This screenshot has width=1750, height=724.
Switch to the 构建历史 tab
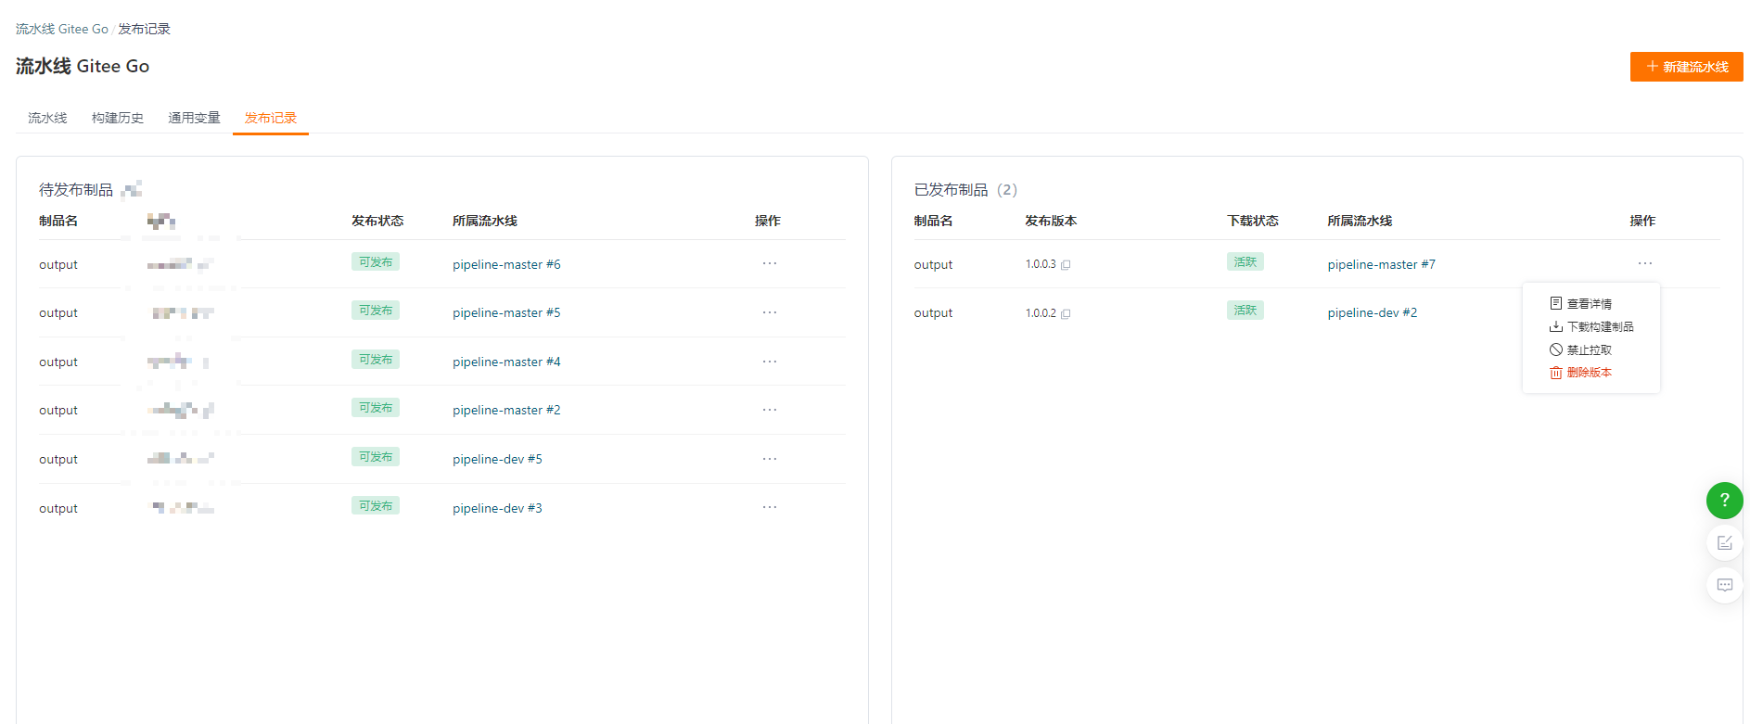pyautogui.click(x=118, y=118)
